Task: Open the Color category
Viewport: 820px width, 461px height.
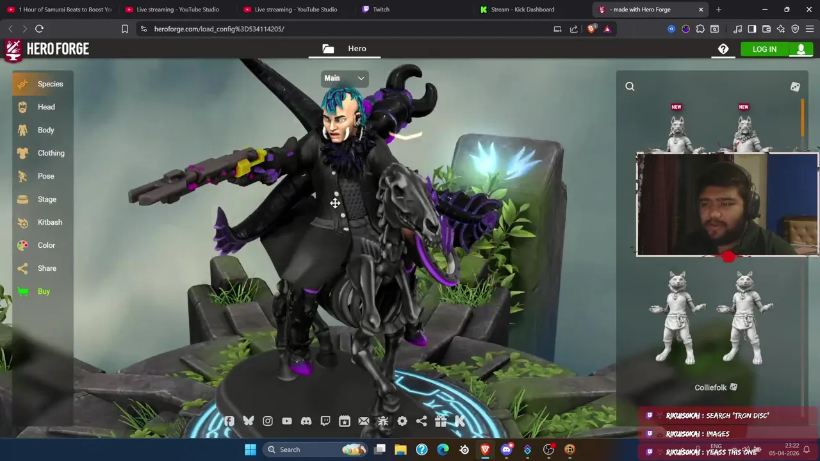Action: click(42, 245)
